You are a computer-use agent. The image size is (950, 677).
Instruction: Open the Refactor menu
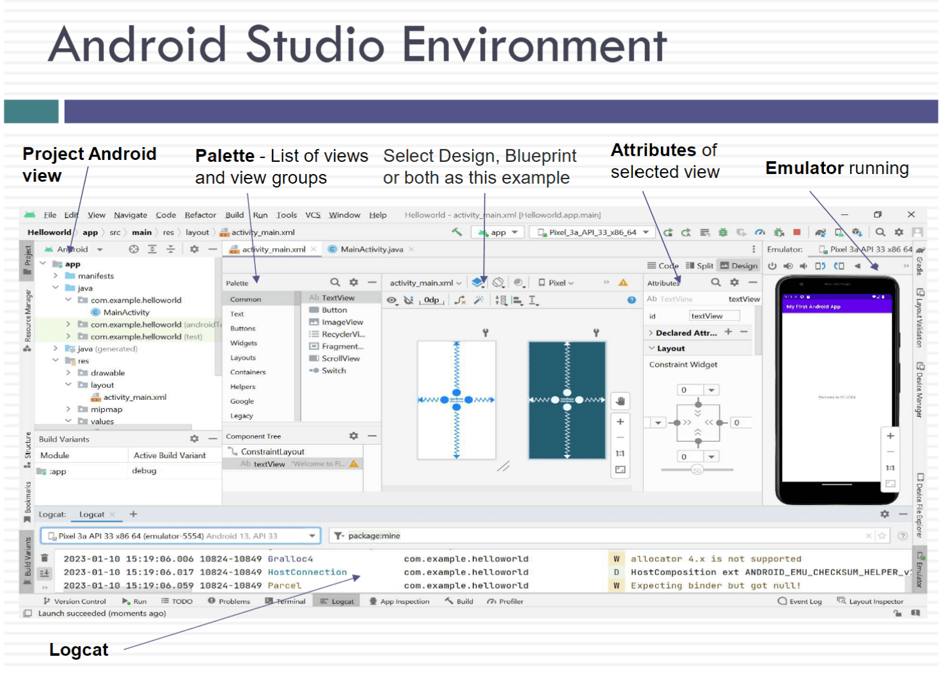point(200,215)
